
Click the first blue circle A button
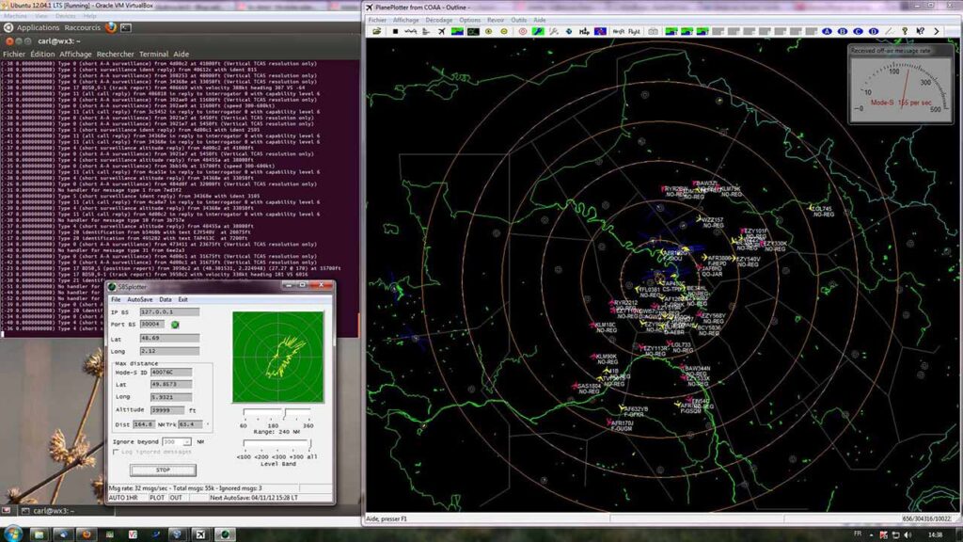pos(828,31)
